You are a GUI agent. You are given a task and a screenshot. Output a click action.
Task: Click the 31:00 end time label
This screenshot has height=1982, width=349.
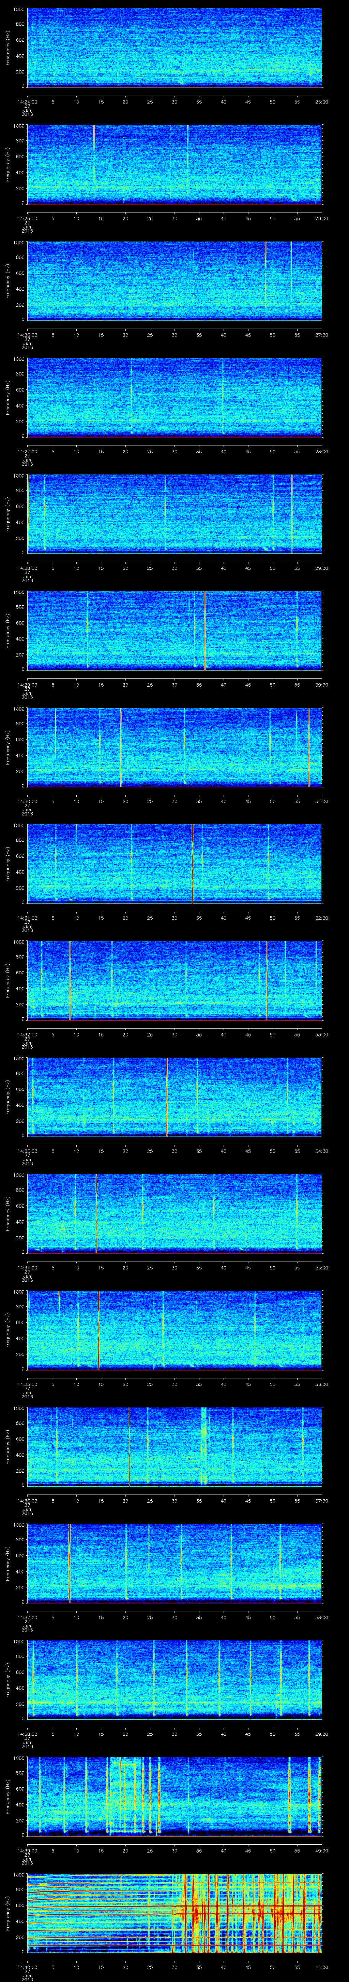pos(321,801)
